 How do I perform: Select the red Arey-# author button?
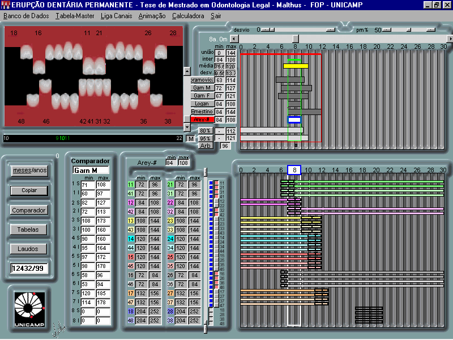[x=202, y=120]
